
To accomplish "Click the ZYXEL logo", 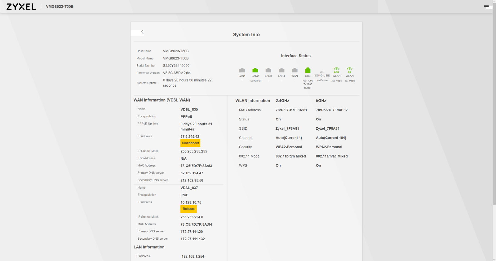I will point(21,7).
